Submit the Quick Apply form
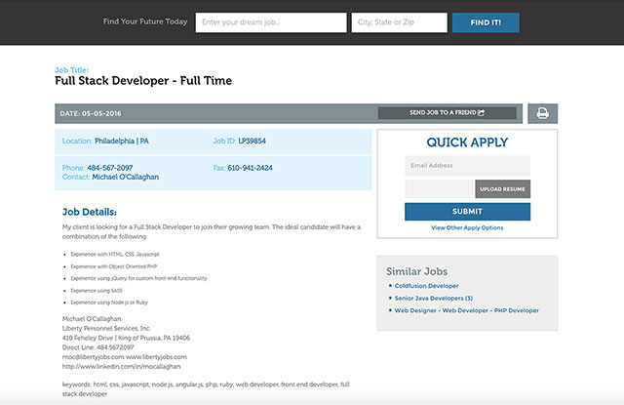The height and width of the screenshot is (405, 624). click(x=467, y=211)
